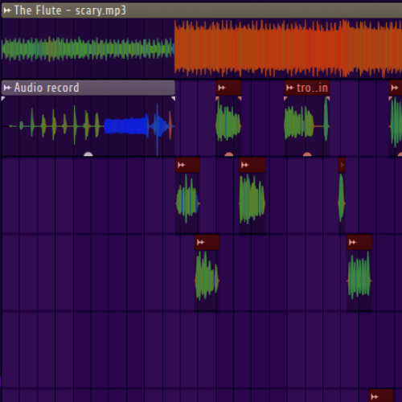
Task: Click menu icon of first clip in third track
Action: coord(182,165)
